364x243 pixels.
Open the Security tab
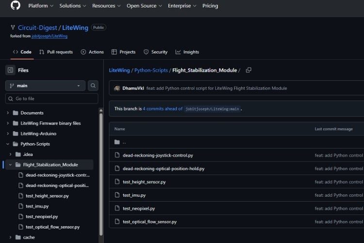click(x=155, y=52)
